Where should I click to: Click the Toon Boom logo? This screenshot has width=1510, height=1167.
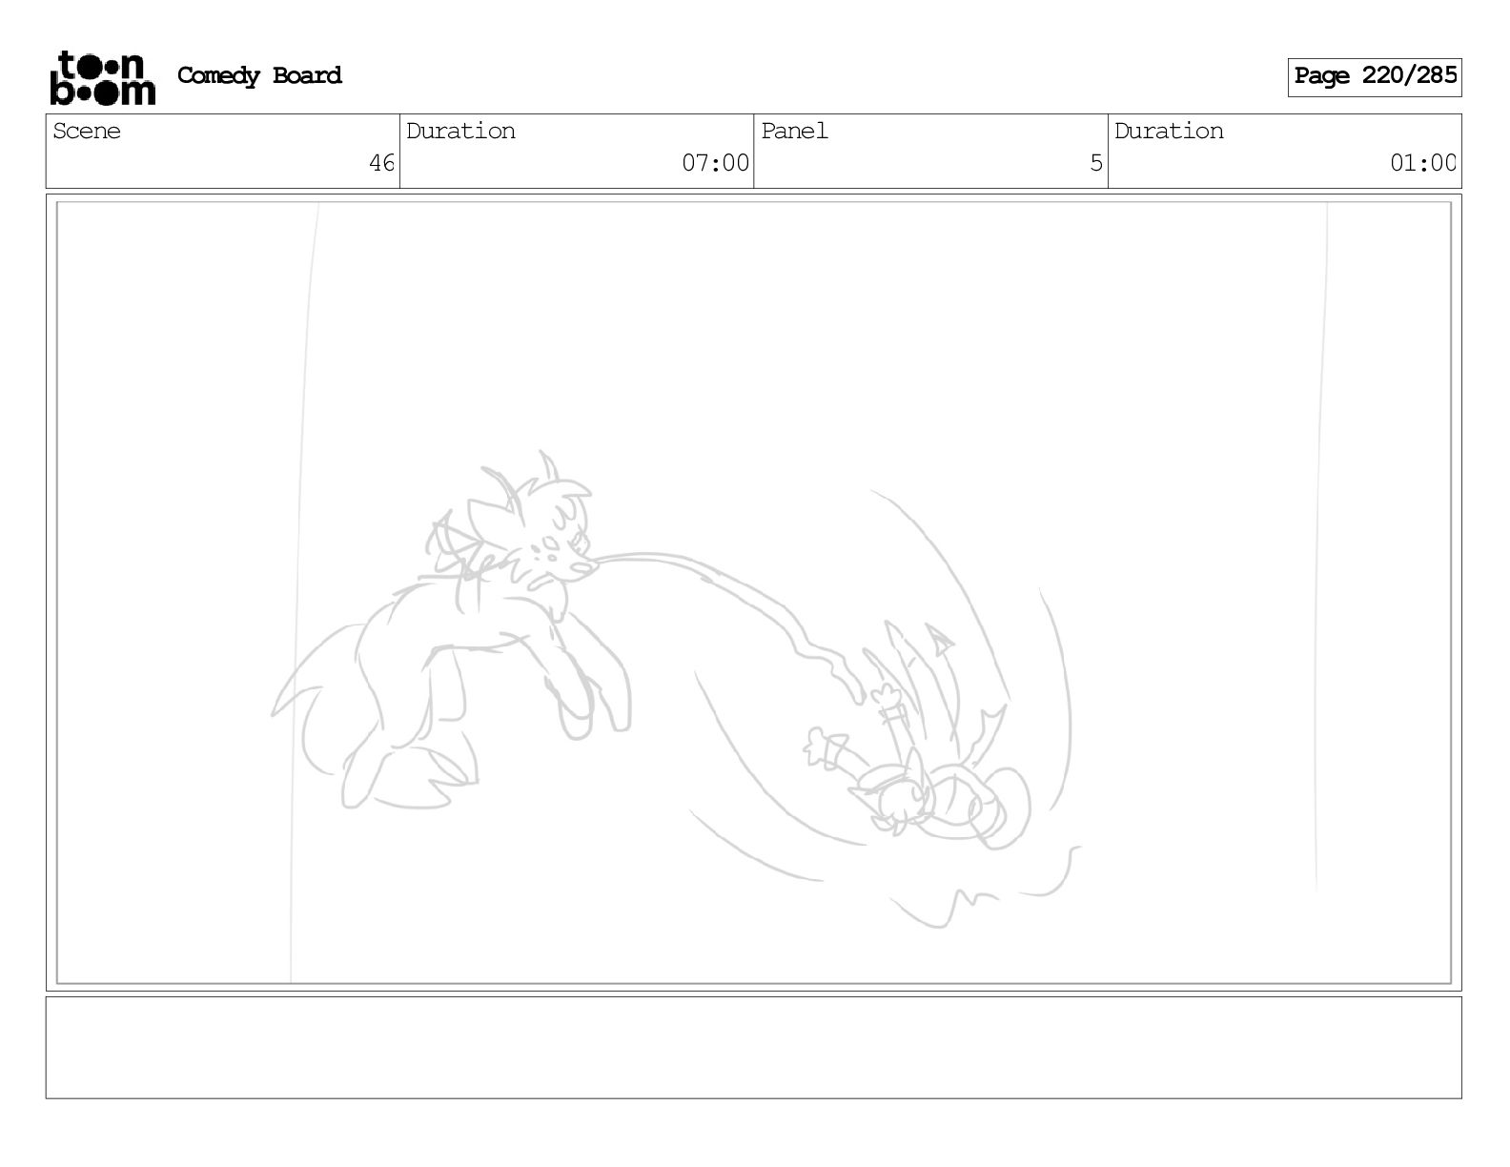[102, 77]
